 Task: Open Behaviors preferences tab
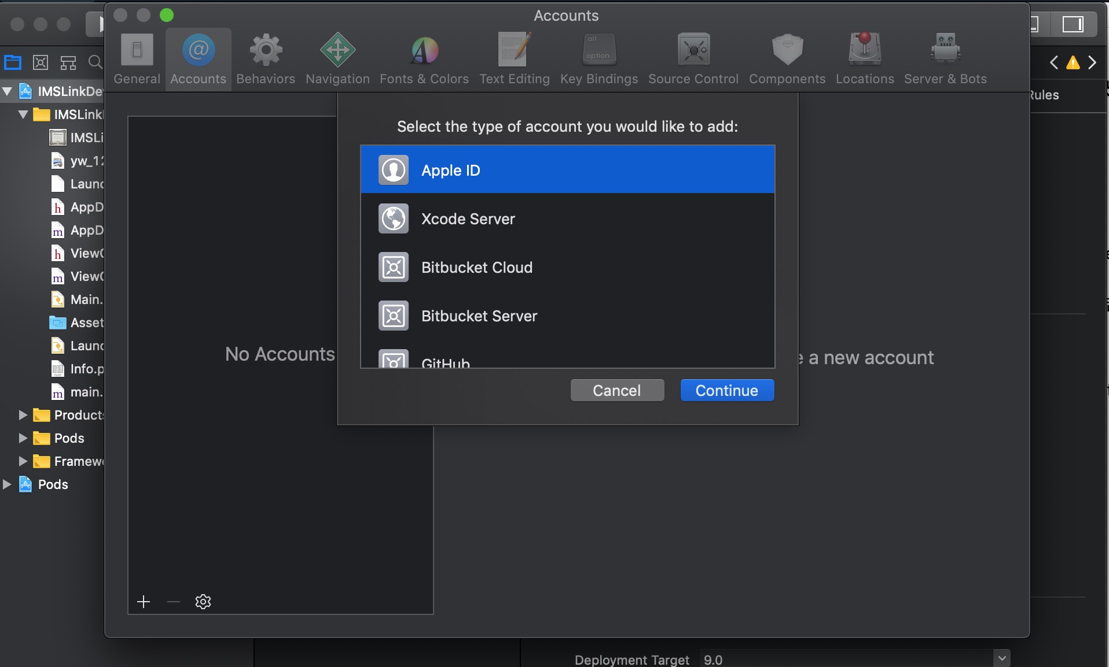click(266, 60)
